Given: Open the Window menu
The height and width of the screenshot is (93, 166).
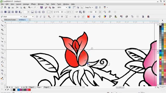Looking at the screenshot, I should [66, 4].
